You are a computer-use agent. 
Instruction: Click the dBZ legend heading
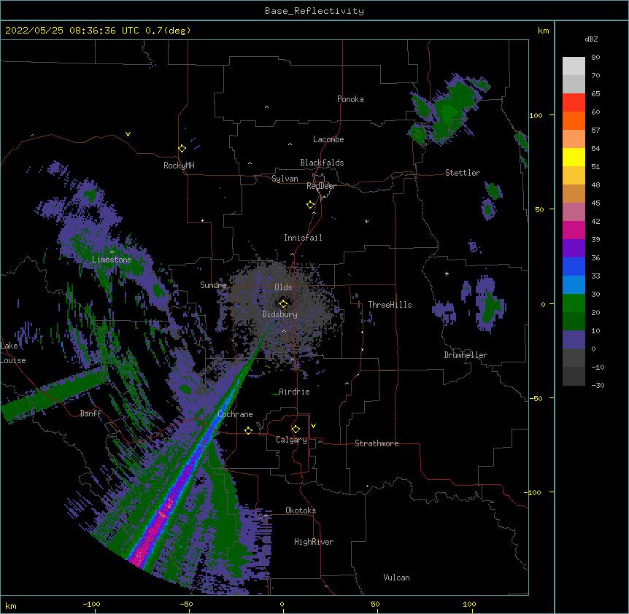(591, 39)
